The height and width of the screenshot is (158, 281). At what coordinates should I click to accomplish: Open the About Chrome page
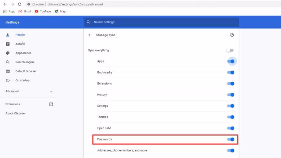click(15, 113)
